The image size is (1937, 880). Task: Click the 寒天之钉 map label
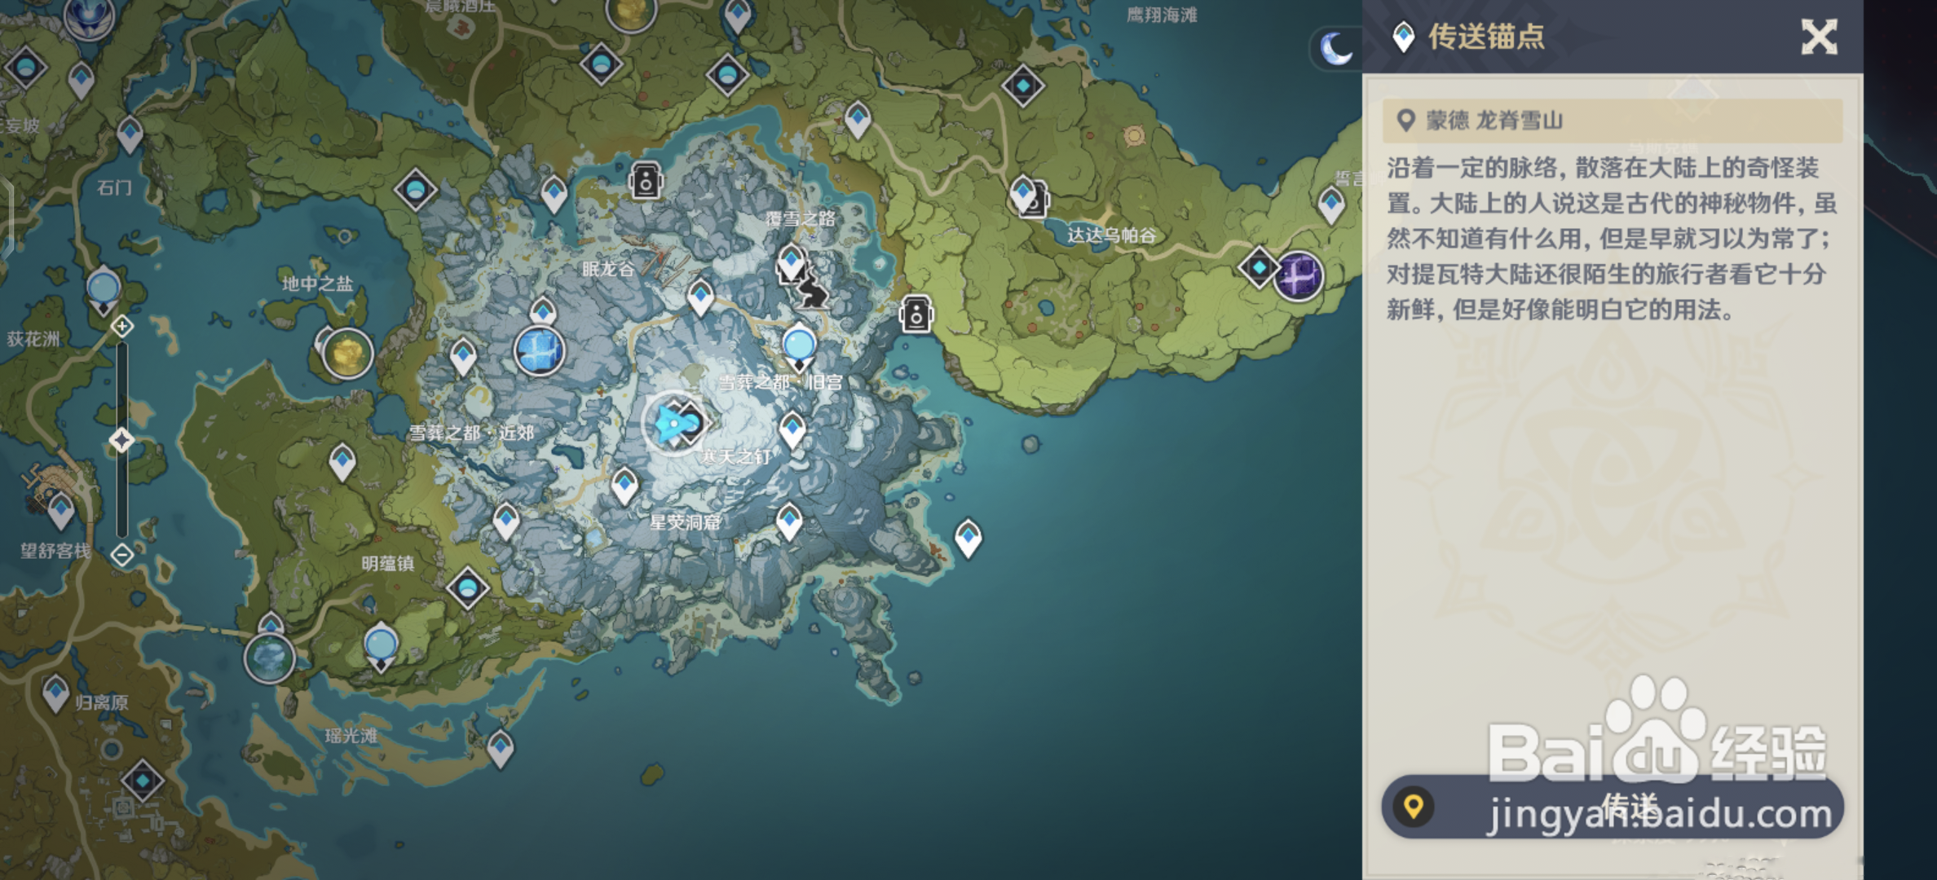(736, 456)
